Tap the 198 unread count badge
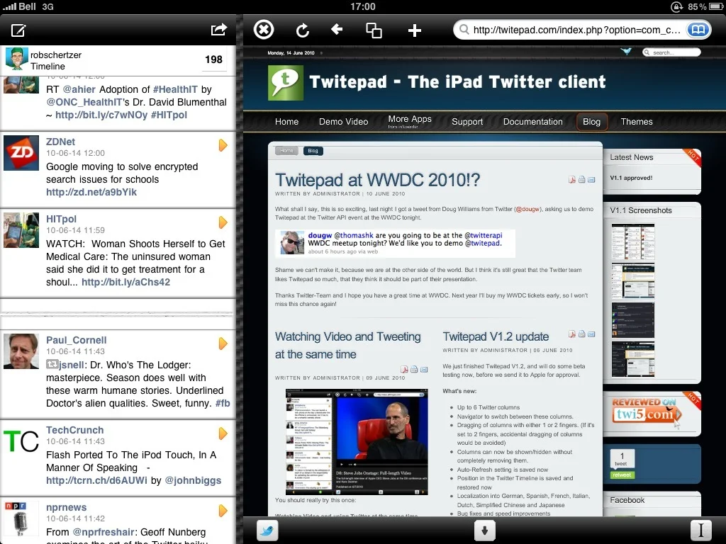The width and height of the screenshot is (726, 544). point(214,59)
